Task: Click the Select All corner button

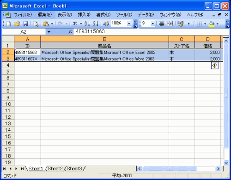Action: [x=8, y=39]
